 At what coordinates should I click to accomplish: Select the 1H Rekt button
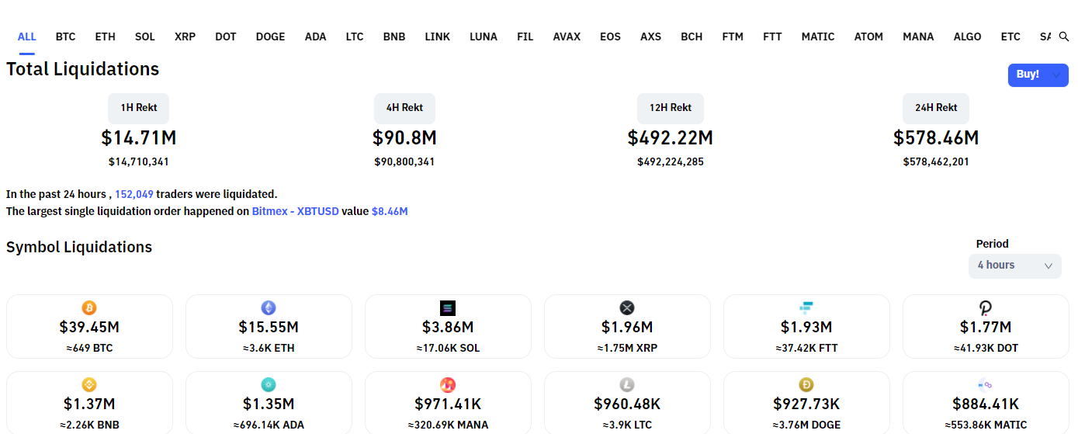pyautogui.click(x=138, y=108)
